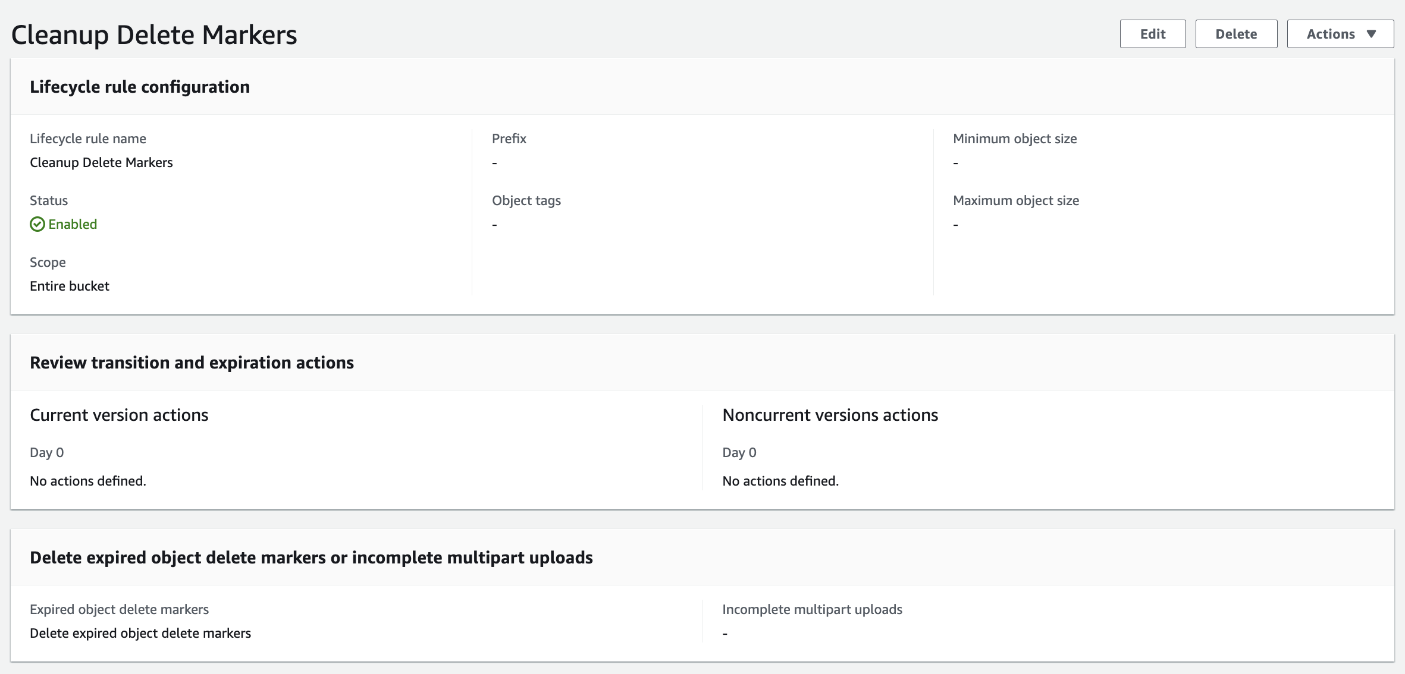
Task: Click the green Enabled status check icon
Action: tap(37, 224)
